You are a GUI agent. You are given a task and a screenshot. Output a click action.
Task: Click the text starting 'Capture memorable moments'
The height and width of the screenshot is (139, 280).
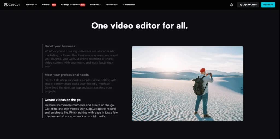click(x=81, y=111)
